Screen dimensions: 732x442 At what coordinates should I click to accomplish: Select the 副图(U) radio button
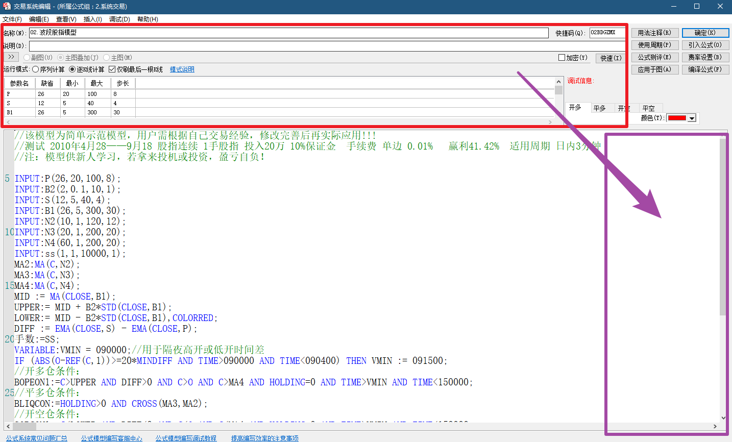[x=38, y=58]
